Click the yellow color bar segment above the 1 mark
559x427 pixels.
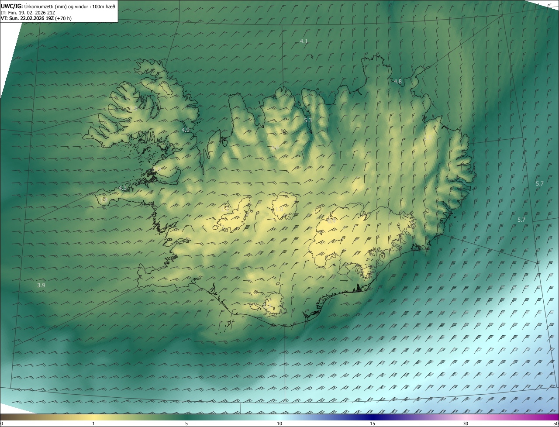pos(93,417)
